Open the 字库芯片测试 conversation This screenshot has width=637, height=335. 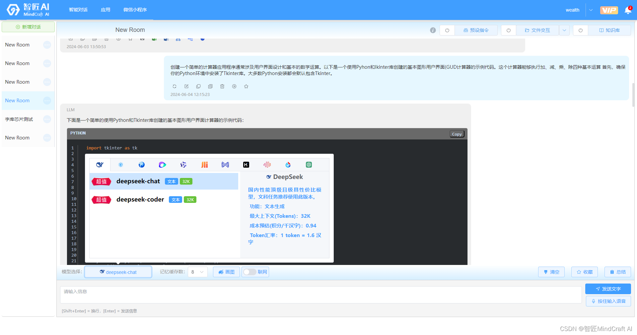(28, 119)
